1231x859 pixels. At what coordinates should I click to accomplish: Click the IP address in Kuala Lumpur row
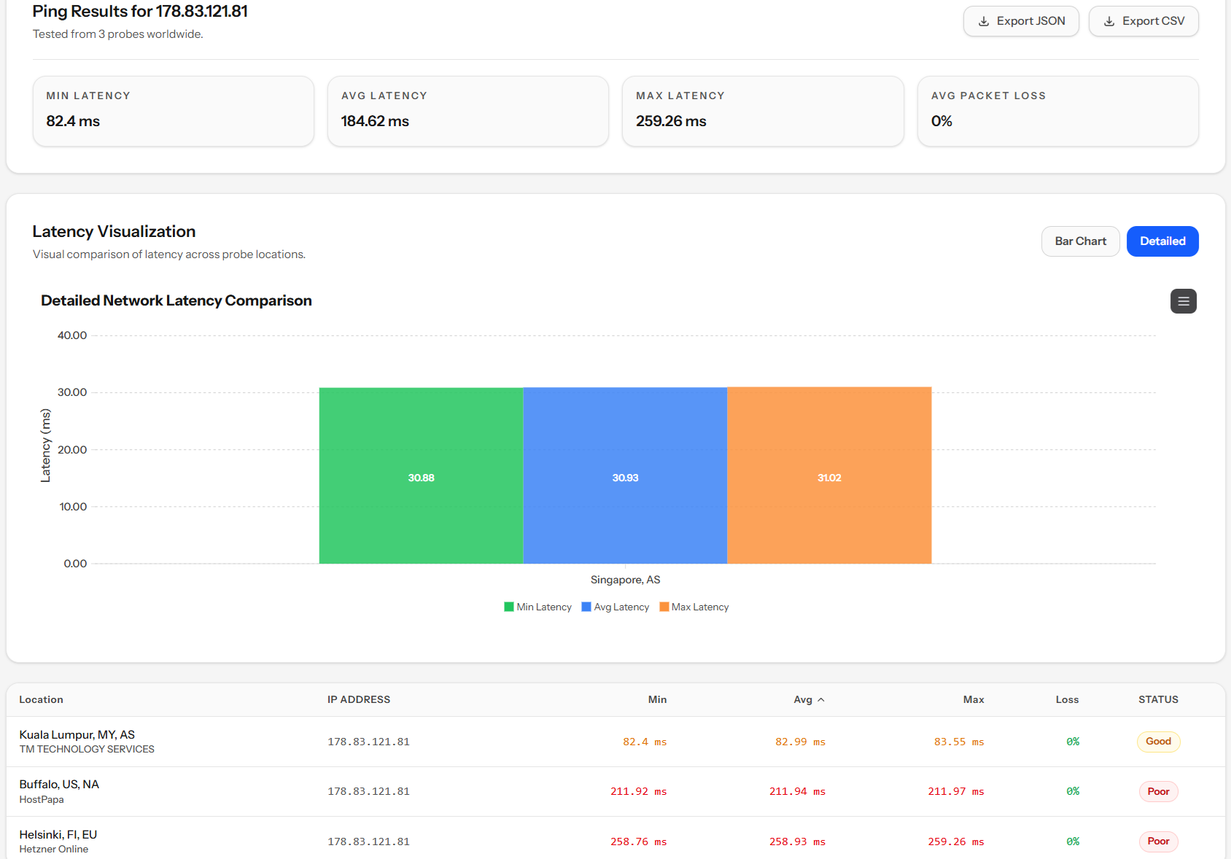coord(368,742)
